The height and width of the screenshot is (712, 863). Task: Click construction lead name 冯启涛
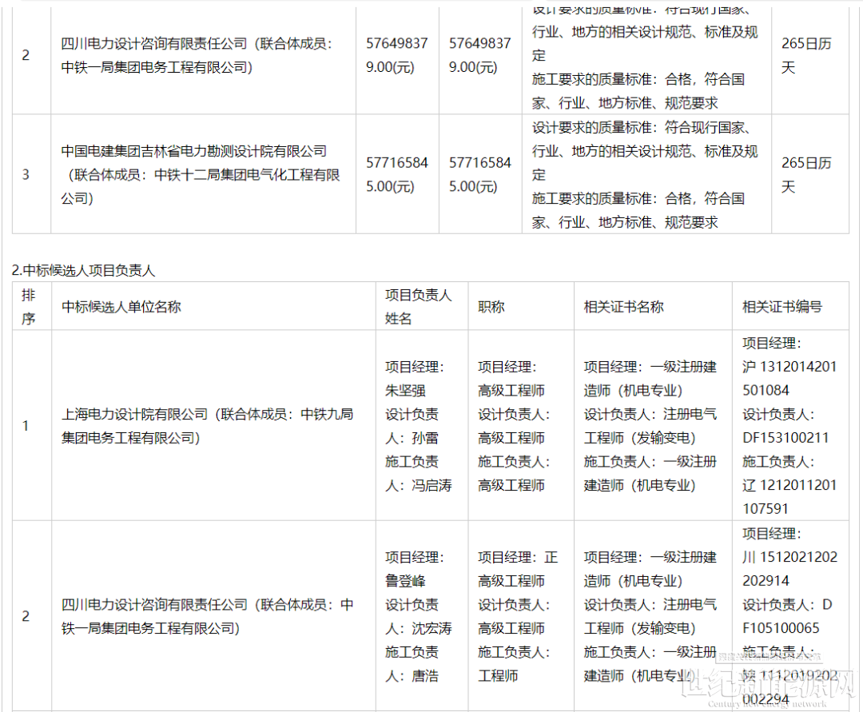[431, 485]
